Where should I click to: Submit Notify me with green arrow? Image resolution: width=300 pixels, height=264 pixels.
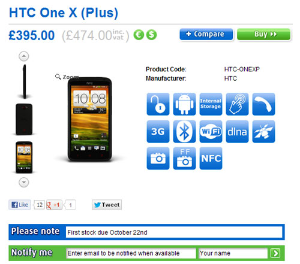pyautogui.click(x=275, y=253)
